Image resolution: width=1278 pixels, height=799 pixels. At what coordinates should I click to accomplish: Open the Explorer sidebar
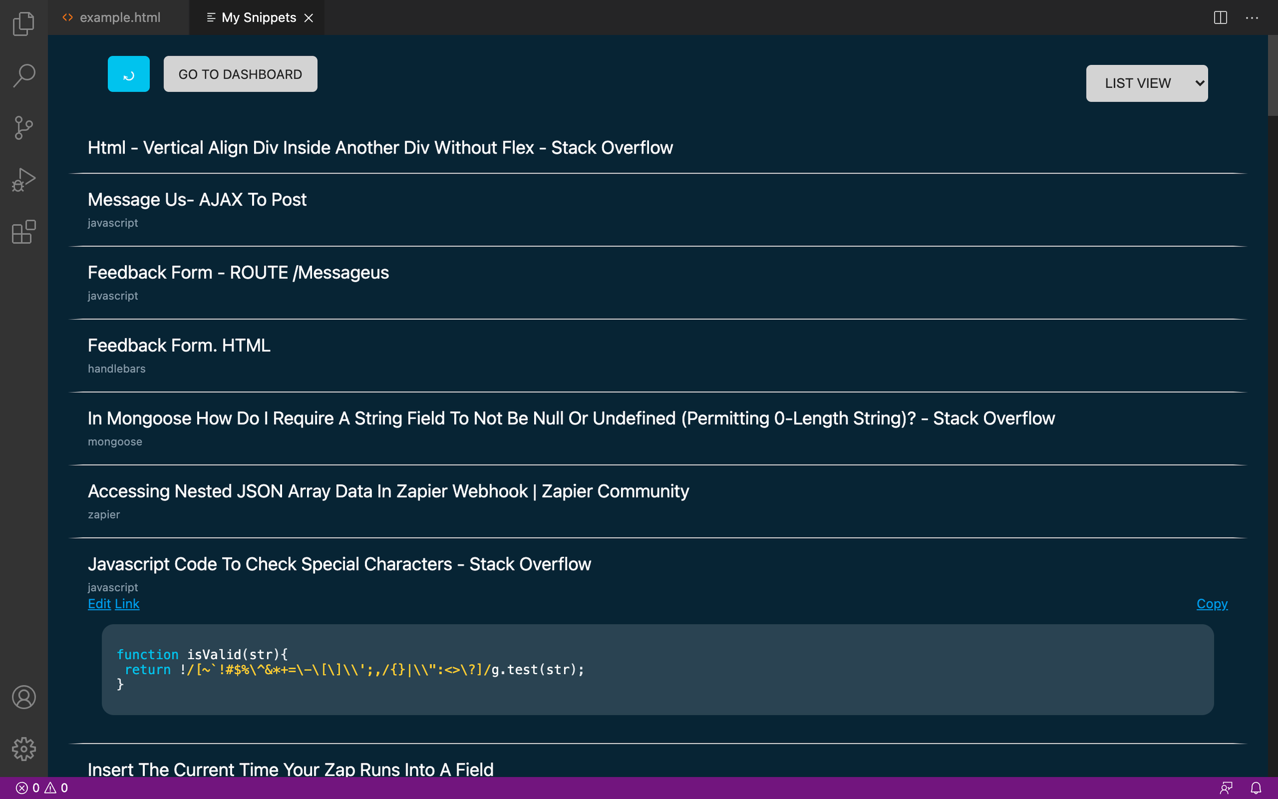click(23, 23)
